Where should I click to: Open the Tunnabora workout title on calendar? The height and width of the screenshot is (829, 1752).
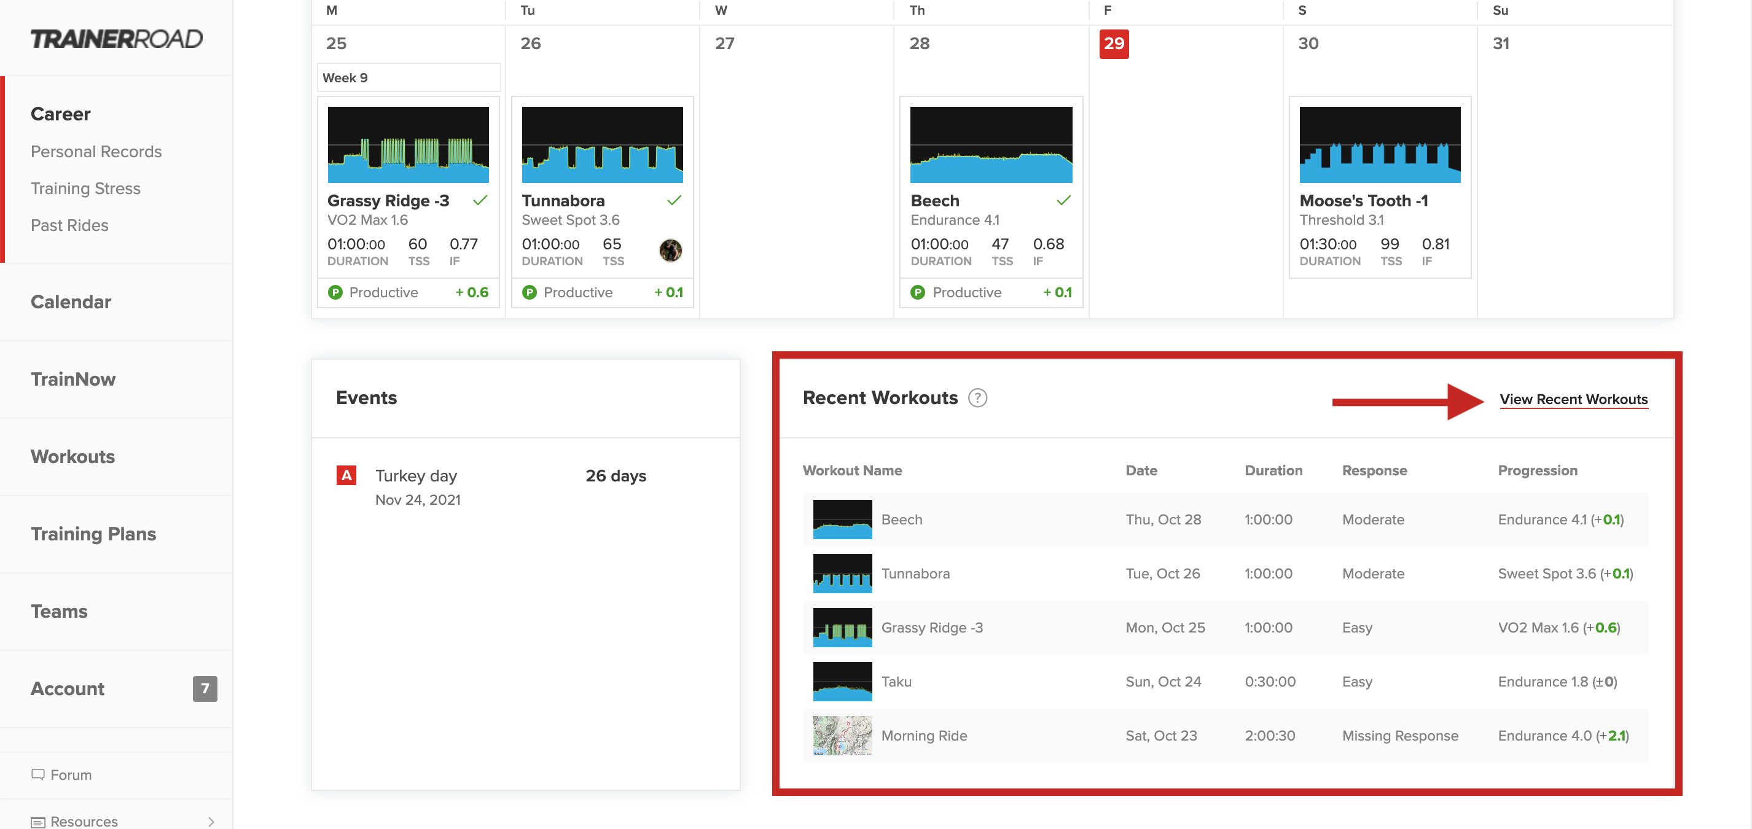[x=563, y=201]
